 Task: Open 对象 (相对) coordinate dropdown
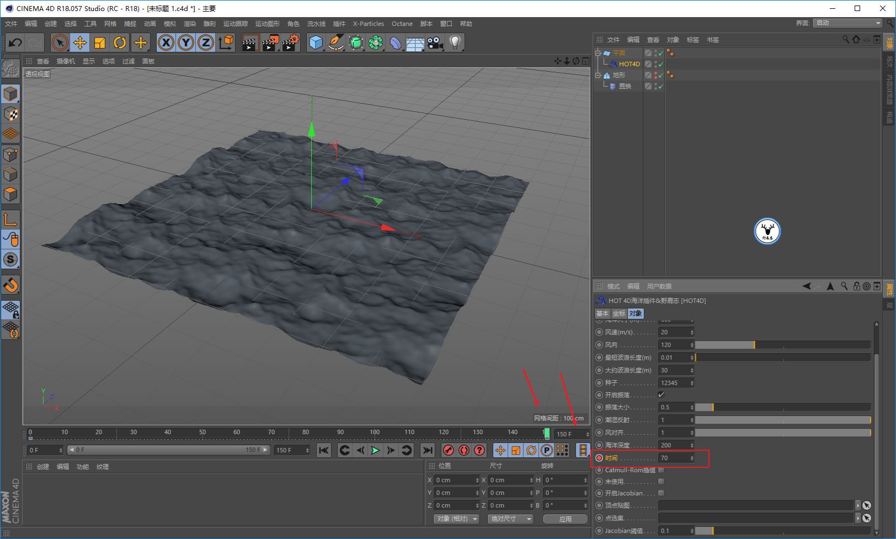[456, 519]
